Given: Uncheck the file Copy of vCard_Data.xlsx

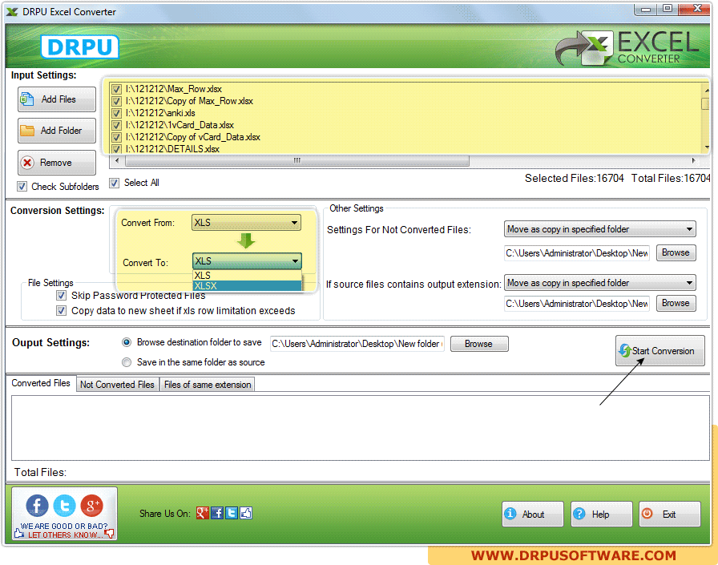Looking at the screenshot, I should [x=116, y=137].
